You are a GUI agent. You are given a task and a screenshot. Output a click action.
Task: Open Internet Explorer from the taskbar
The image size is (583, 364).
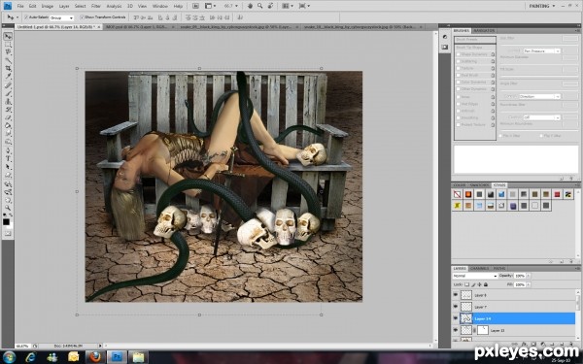coord(31,357)
